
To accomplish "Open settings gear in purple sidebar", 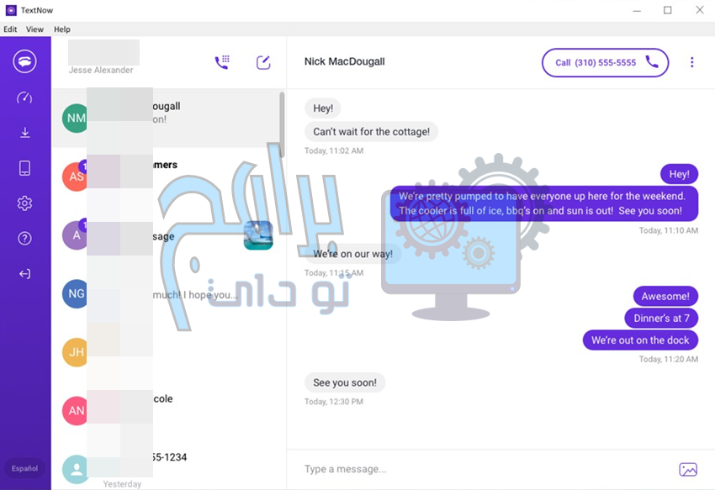I will pyautogui.click(x=24, y=203).
